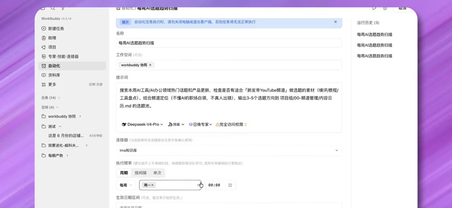Open the 技能 skills dropdown
Screen dimensions: 452x208
pos(176,125)
